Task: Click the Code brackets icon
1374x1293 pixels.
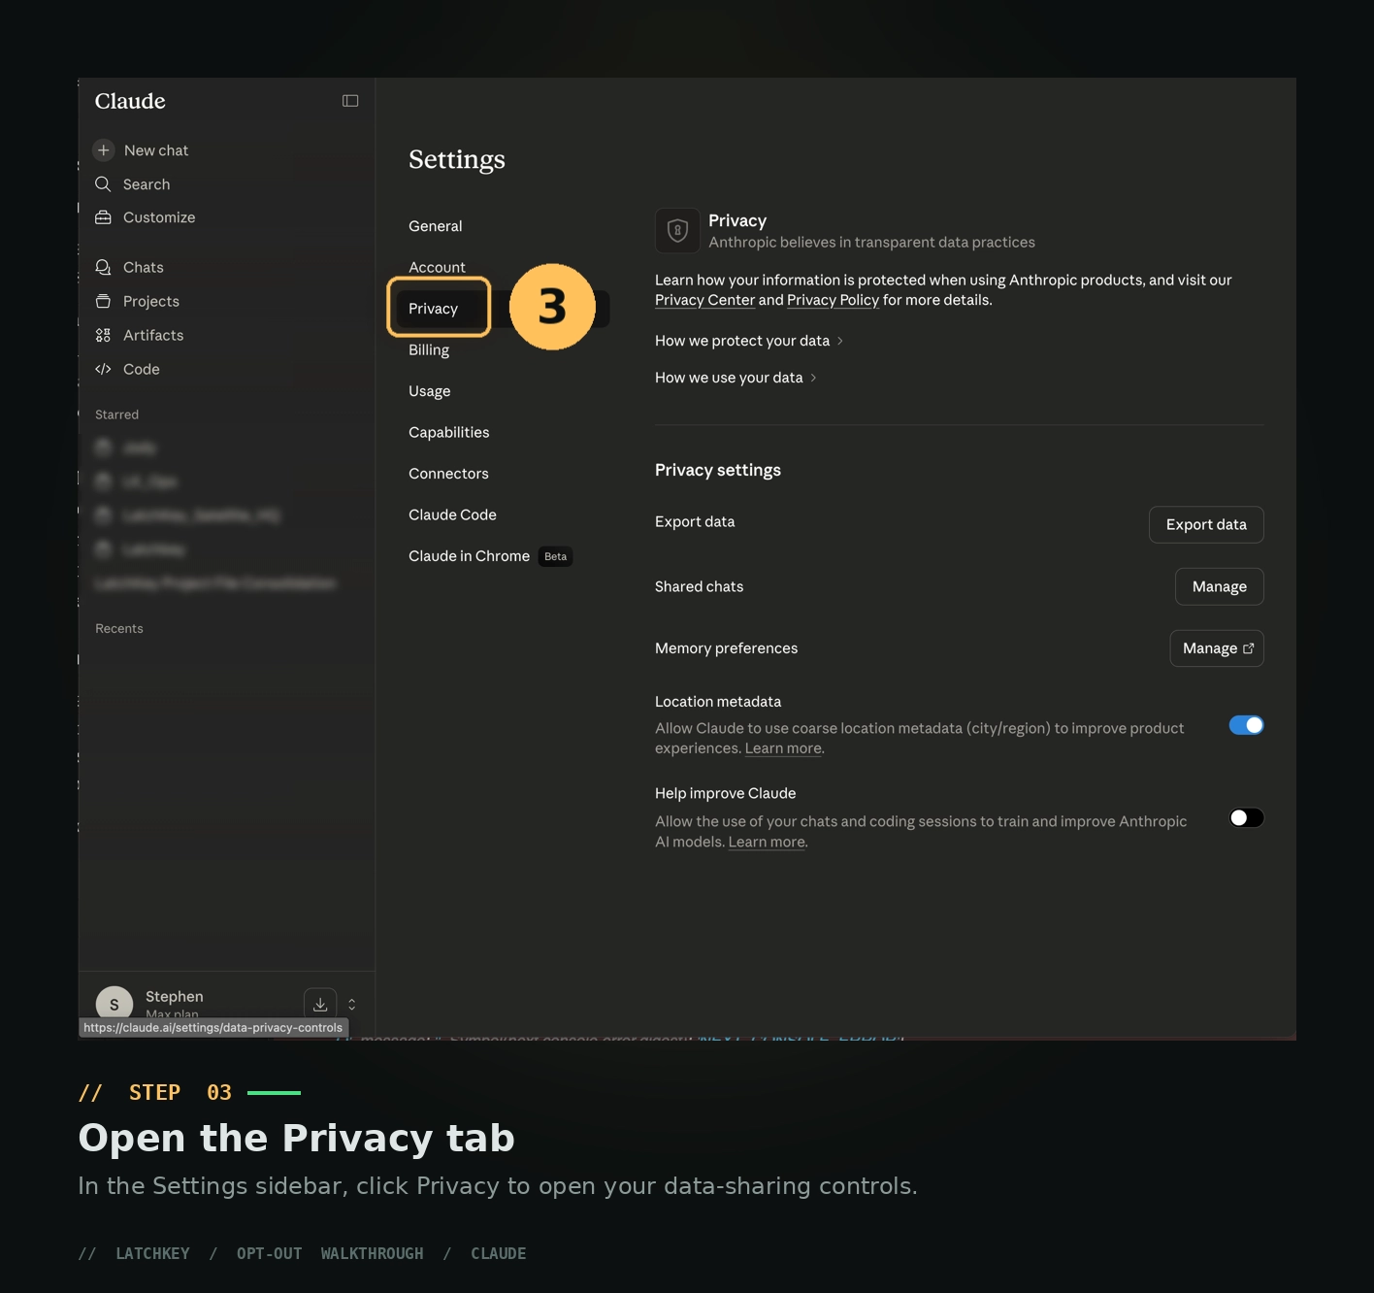Action: [103, 369]
